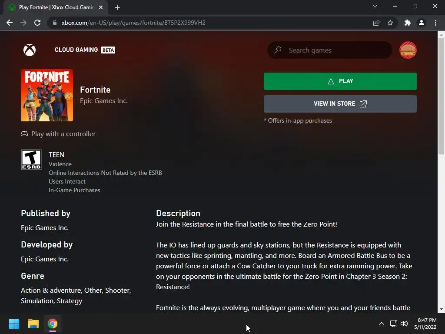Click the ESRB Teen rating badge
Viewport: 445px width, 334px height.
click(31, 160)
